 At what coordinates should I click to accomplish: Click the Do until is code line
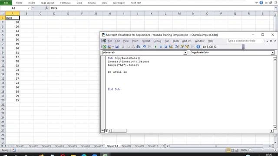(x=117, y=72)
